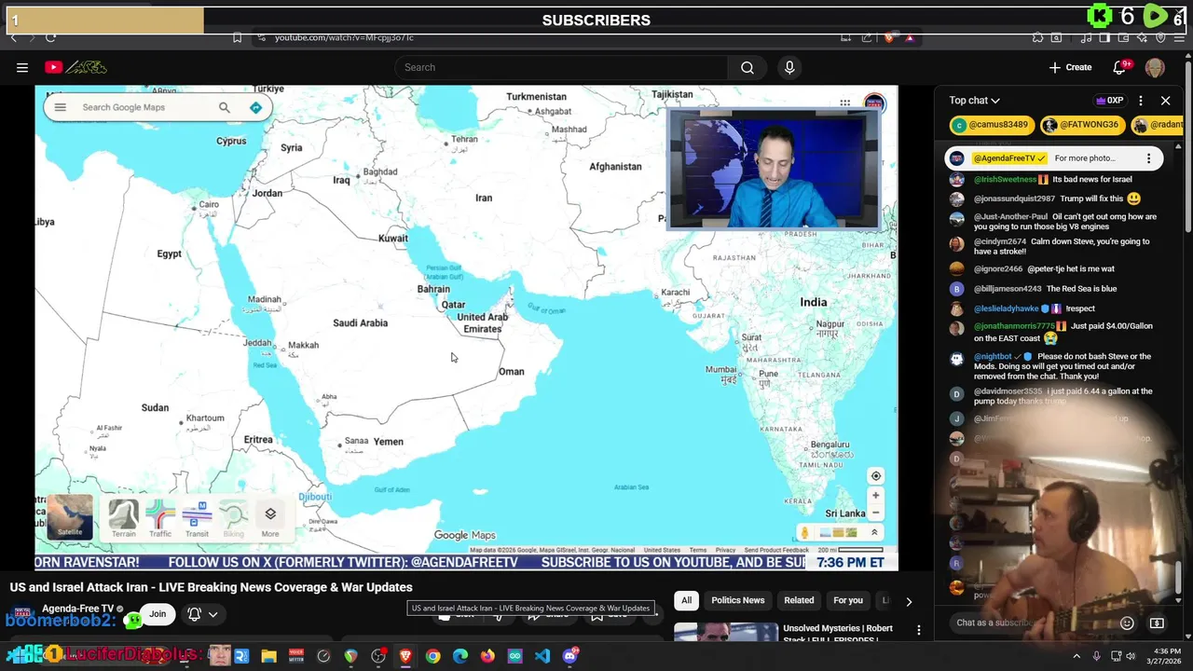The height and width of the screenshot is (671, 1193).
Task: Open more options for Unsolved Mysteries video
Action: click(x=919, y=630)
